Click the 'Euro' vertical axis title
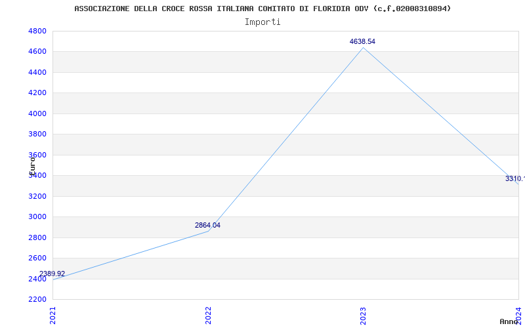Viewport: 525px width, 328px height. coord(32,166)
